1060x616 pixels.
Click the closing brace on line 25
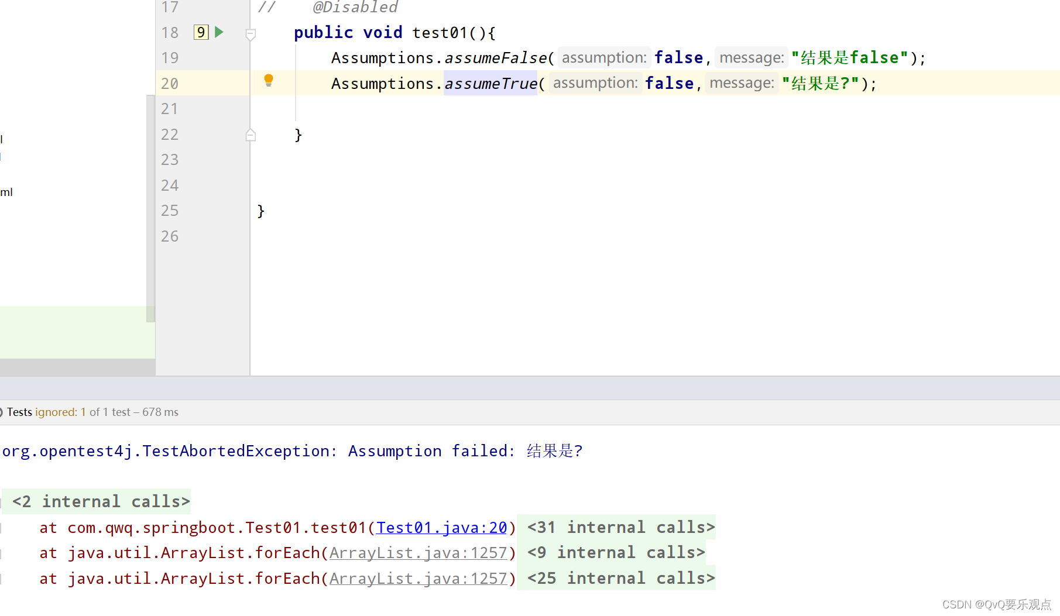261,211
